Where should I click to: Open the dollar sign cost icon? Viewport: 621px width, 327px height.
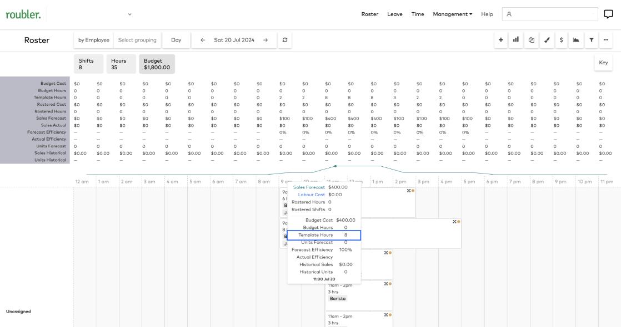pyautogui.click(x=561, y=40)
